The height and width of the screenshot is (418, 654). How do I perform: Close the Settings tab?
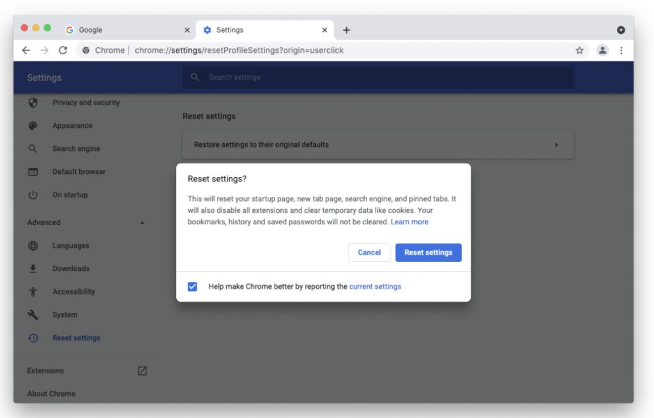tap(324, 30)
